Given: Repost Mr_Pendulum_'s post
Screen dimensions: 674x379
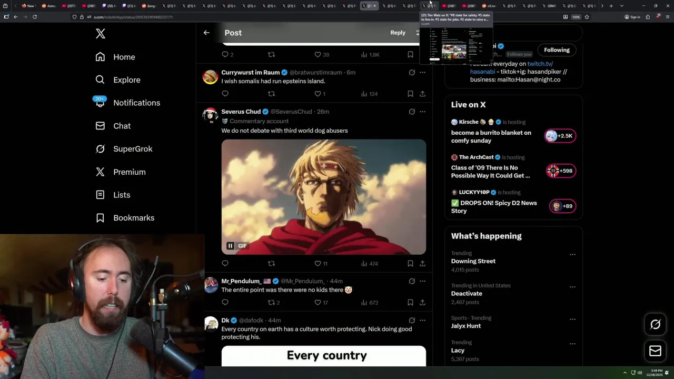Looking at the screenshot, I should [273, 302].
